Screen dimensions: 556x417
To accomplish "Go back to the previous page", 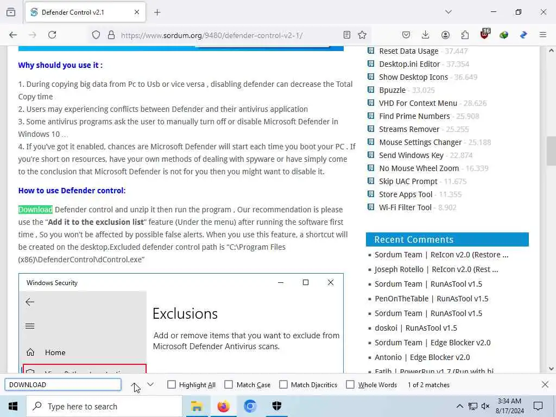I will [13, 35].
